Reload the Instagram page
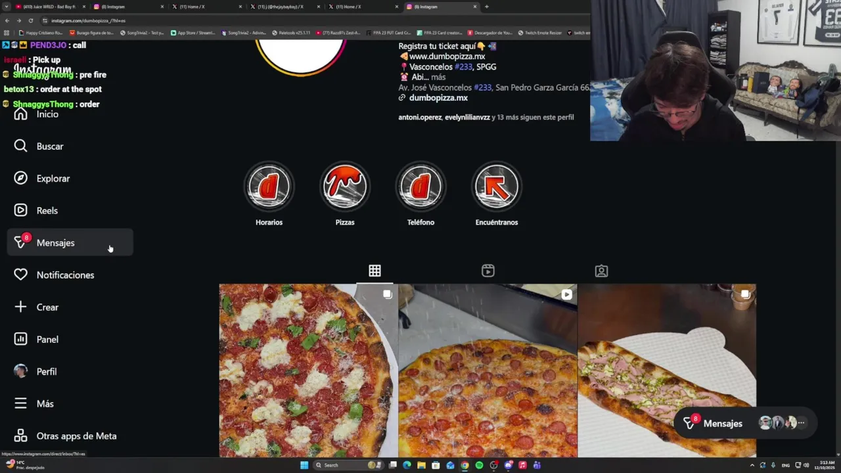This screenshot has height=473, width=841. tap(30, 20)
